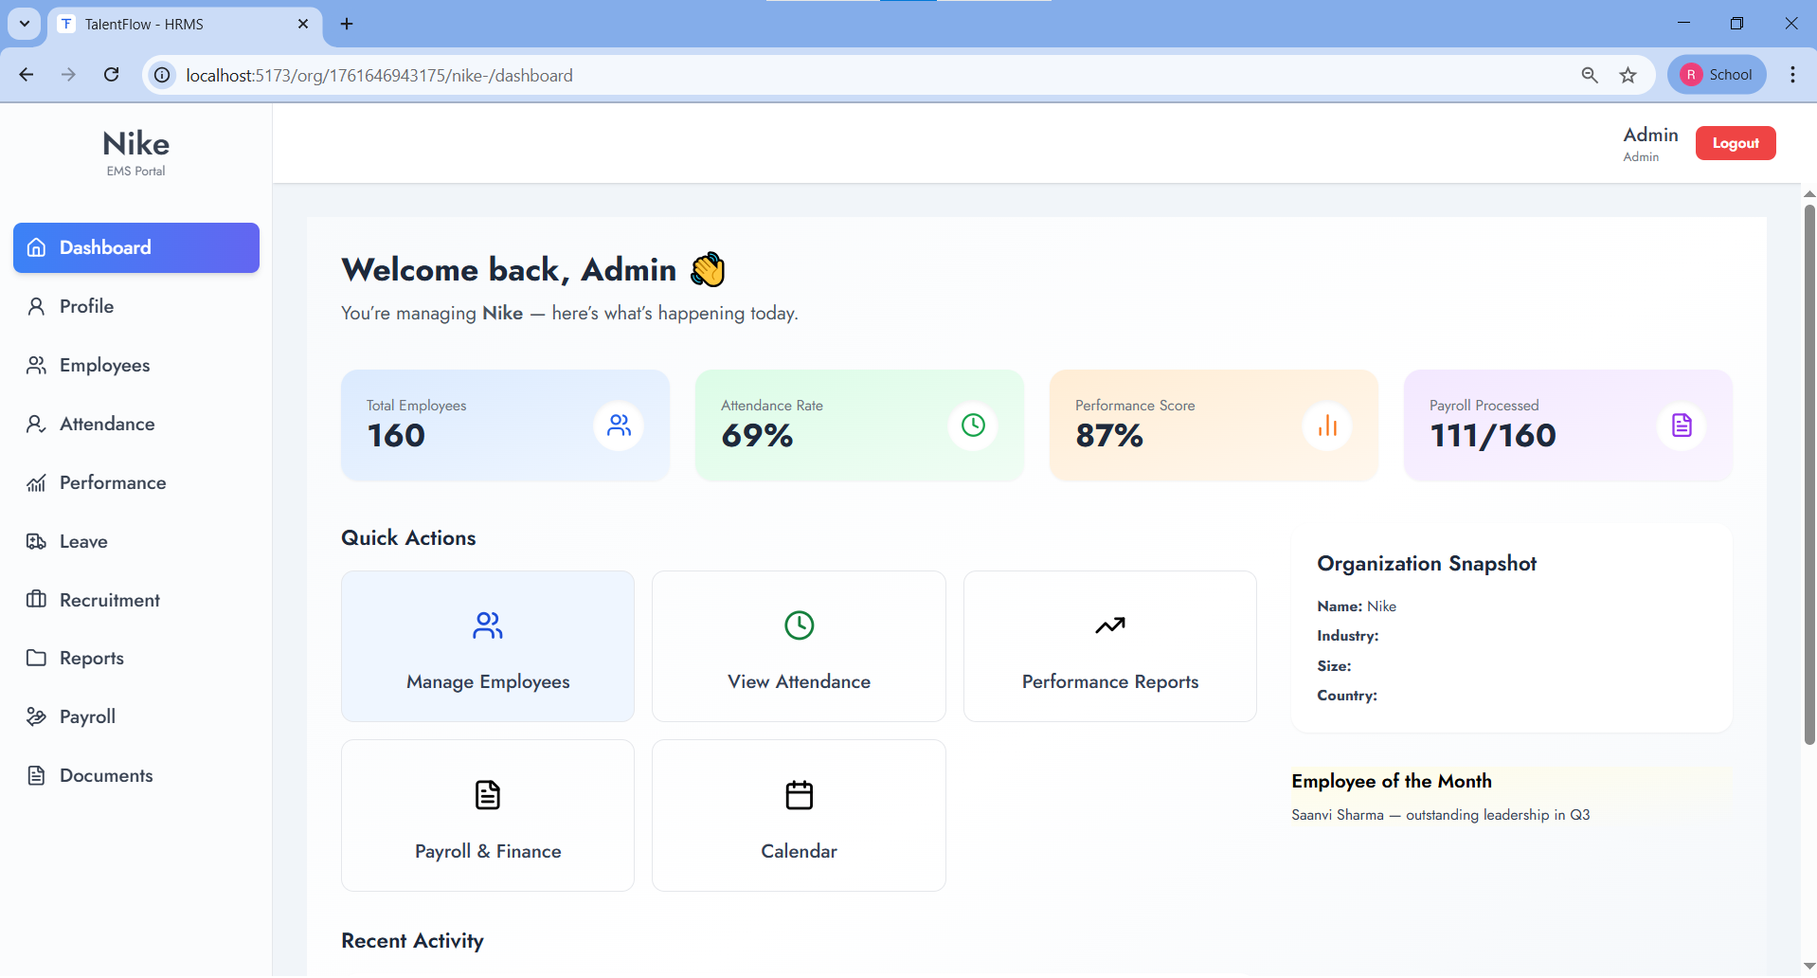The width and height of the screenshot is (1817, 978).
Task: Click the Performance chart icon in sidebar
Action: (36, 482)
